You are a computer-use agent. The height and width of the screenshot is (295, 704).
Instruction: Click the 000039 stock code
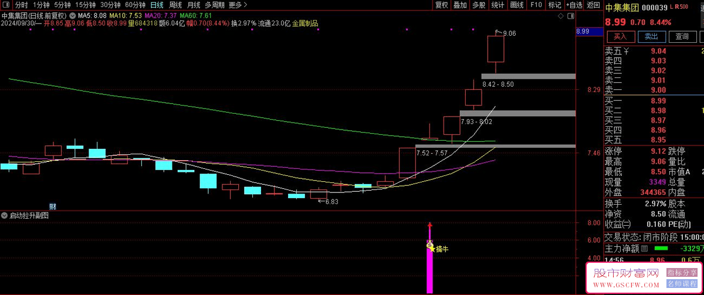click(x=655, y=8)
